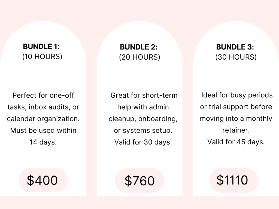
Task: Click the "Ideal for busy periods" line
Action: pyautogui.click(x=237, y=95)
